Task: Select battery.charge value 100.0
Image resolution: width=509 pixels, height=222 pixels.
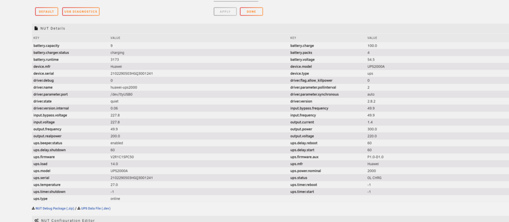Action: coord(373,46)
